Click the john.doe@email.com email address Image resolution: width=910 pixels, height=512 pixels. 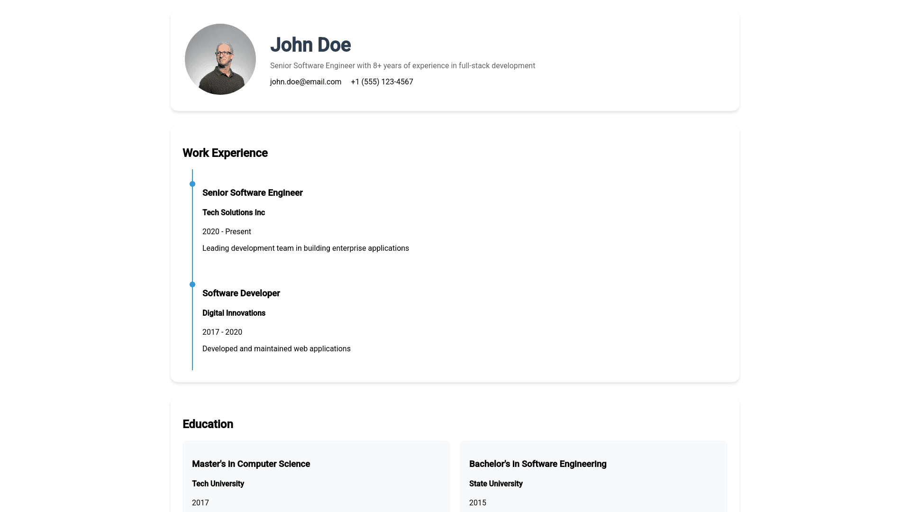(306, 82)
